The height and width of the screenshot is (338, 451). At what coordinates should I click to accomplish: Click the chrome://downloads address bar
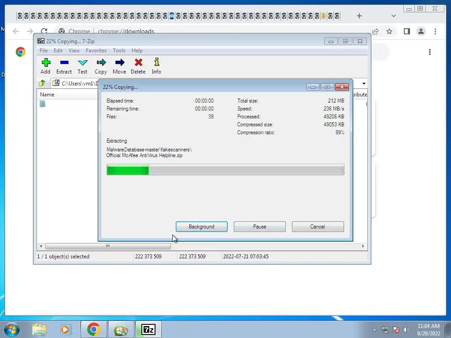point(126,31)
